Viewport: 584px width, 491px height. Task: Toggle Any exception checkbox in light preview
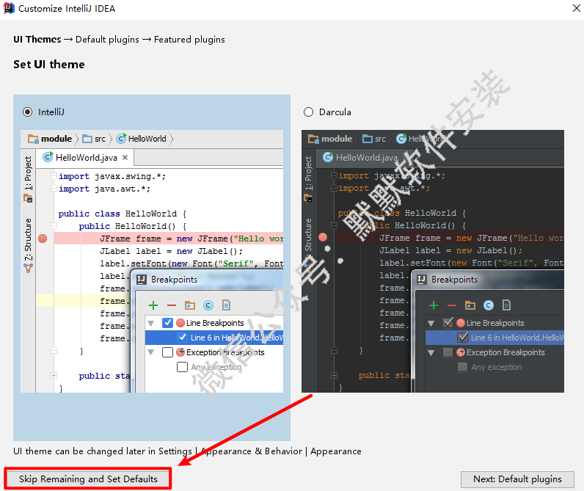point(182,367)
